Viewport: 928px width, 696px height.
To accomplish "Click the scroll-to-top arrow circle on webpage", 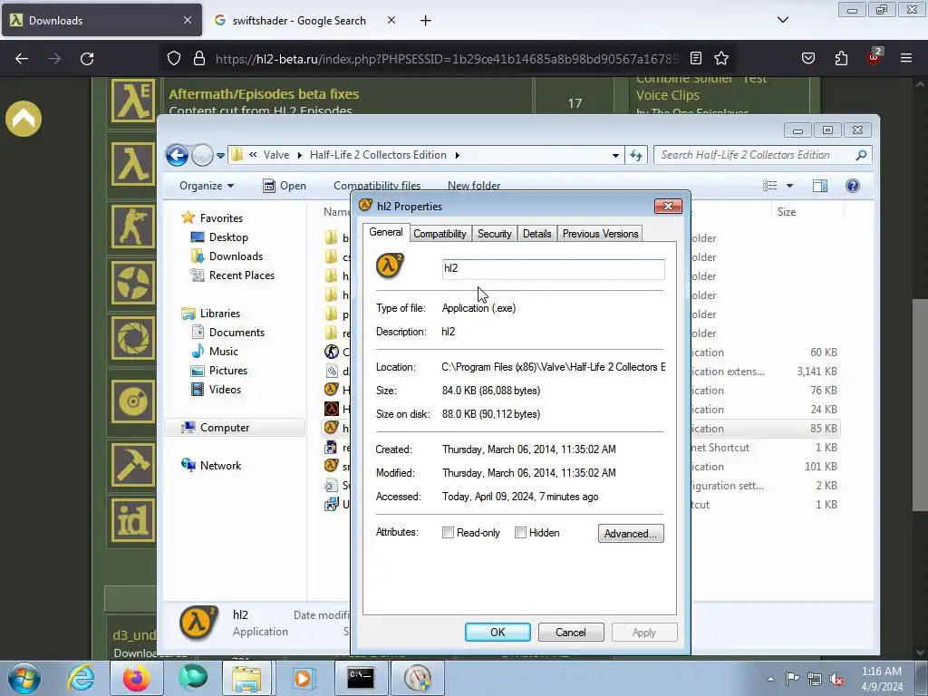I will 24,119.
